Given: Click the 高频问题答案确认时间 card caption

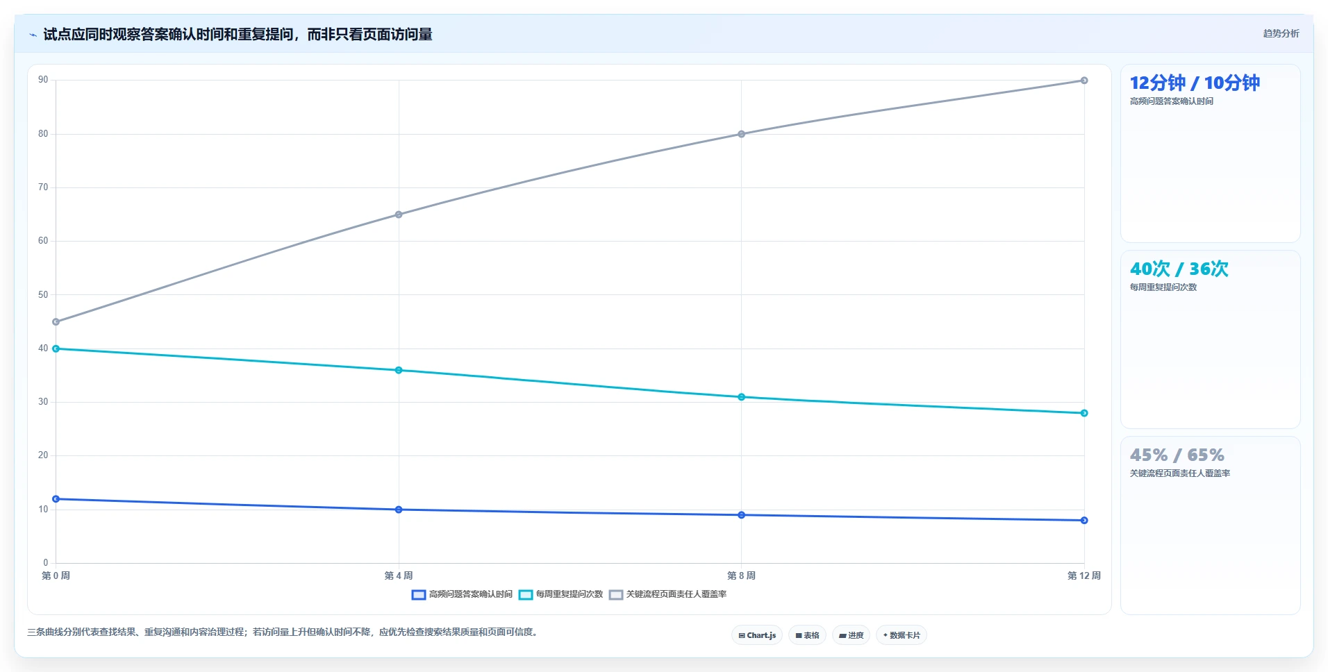Looking at the screenshot, I should (1171, 101).
